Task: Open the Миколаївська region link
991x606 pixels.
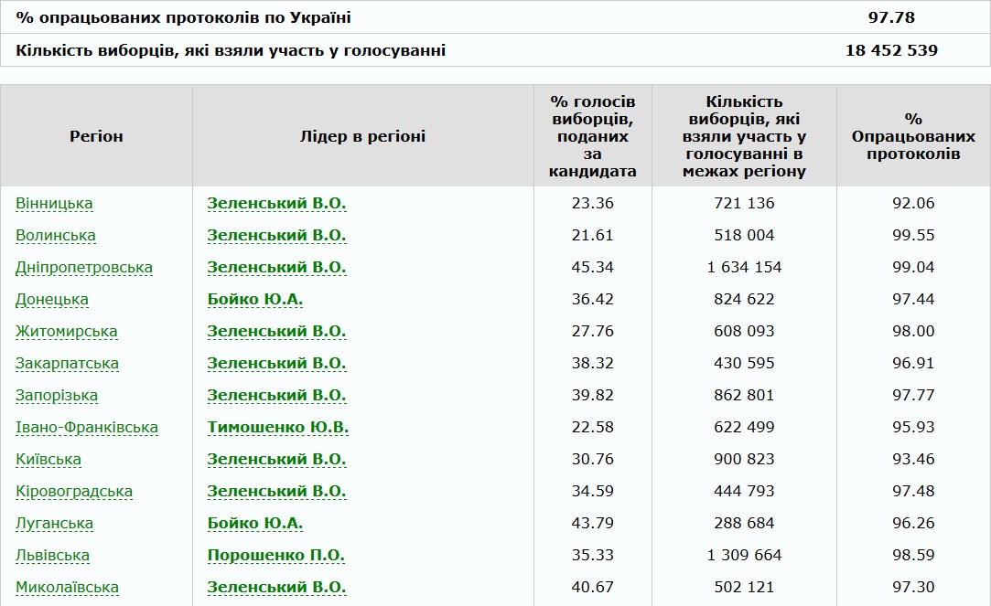Action: tap(67, 588)
